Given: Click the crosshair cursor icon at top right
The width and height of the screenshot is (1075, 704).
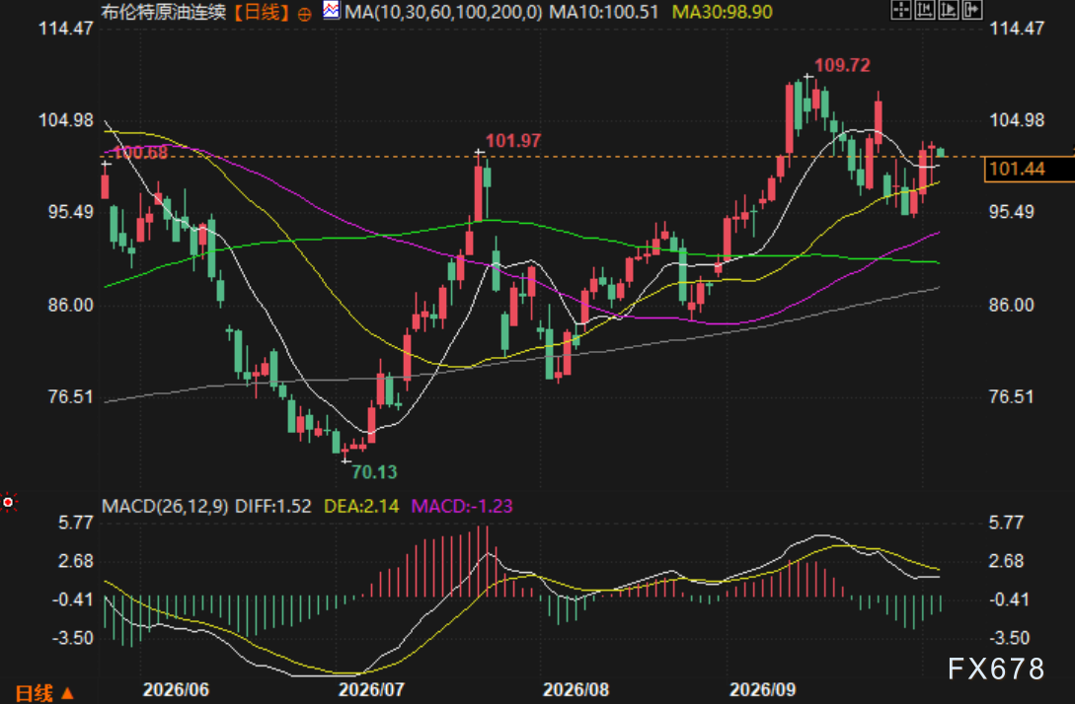Looking at the screenshot, I should point(901,10).
